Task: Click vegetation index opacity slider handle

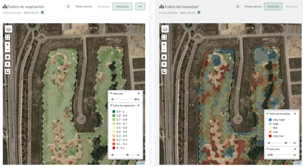Action: (127, 155)
